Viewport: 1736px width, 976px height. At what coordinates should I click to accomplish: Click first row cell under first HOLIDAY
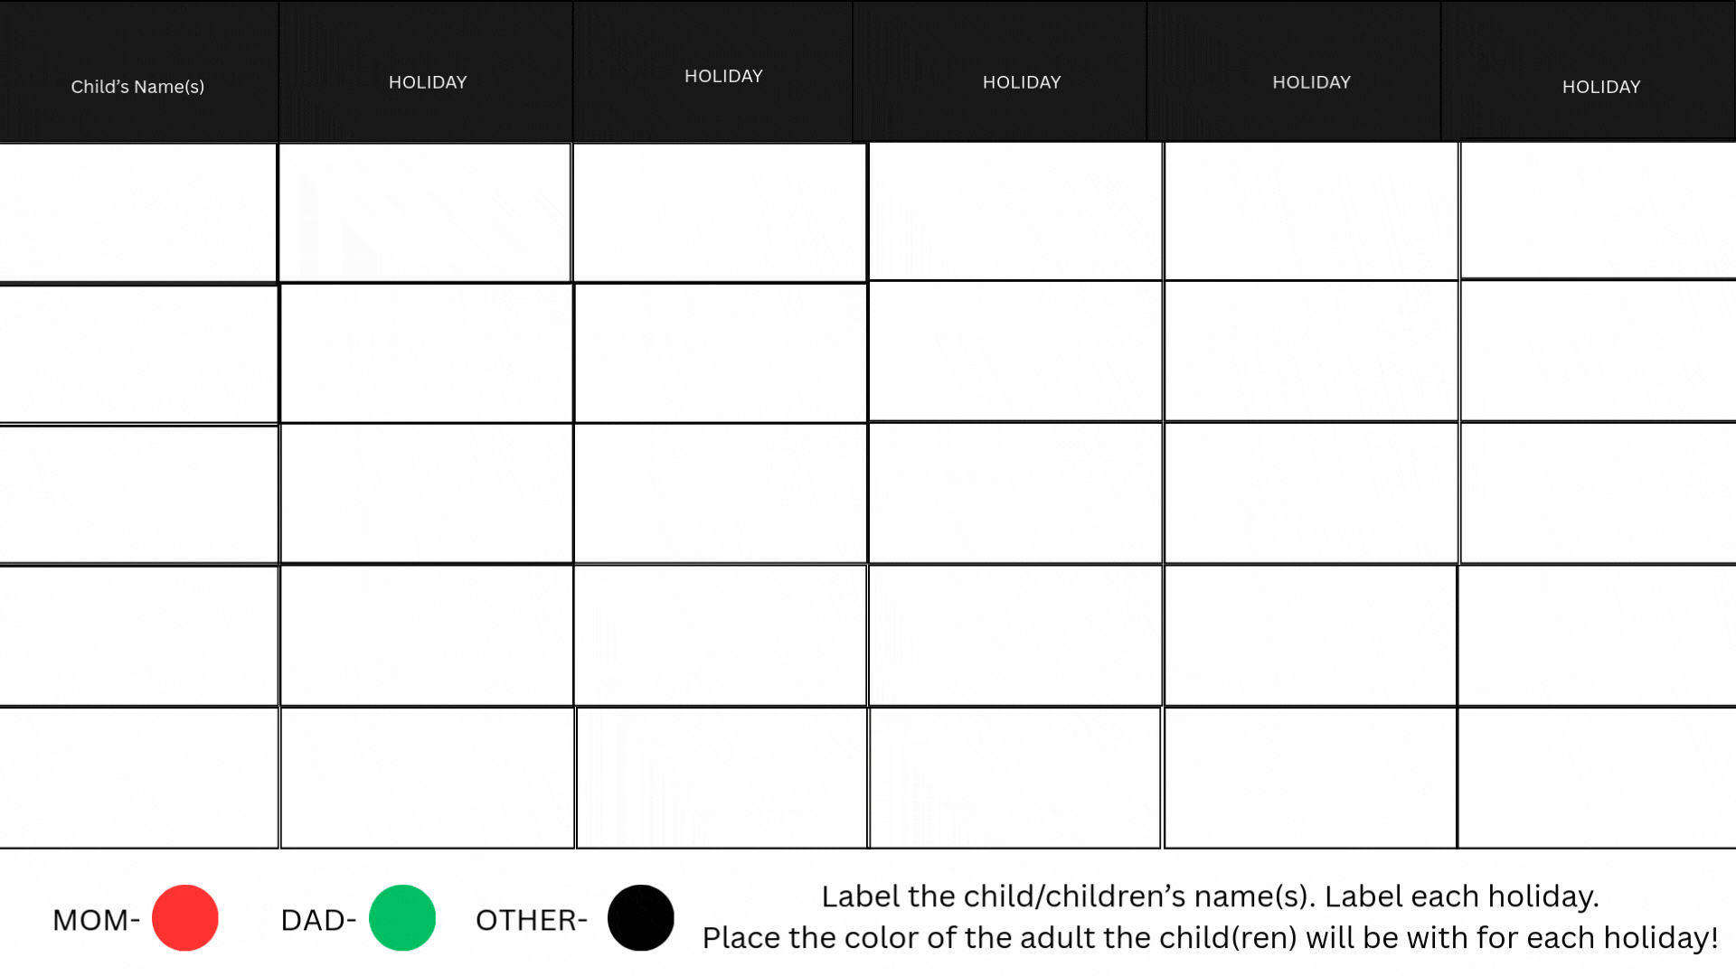[x=425, y=213]
